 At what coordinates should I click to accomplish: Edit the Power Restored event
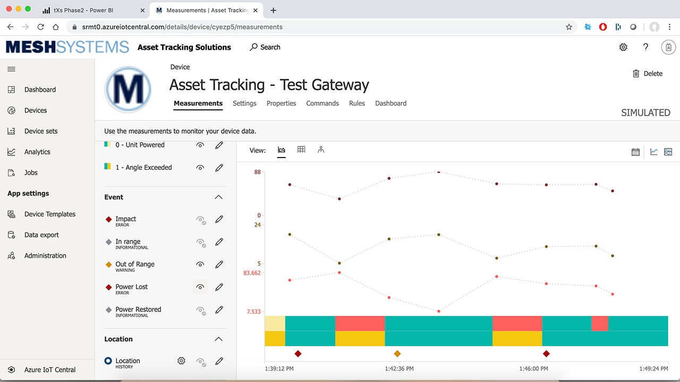(219, 310)
